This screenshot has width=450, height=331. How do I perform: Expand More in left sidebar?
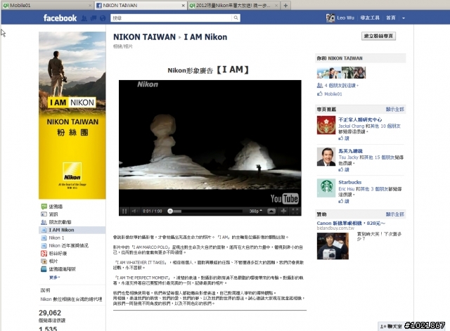click(55, 278)
